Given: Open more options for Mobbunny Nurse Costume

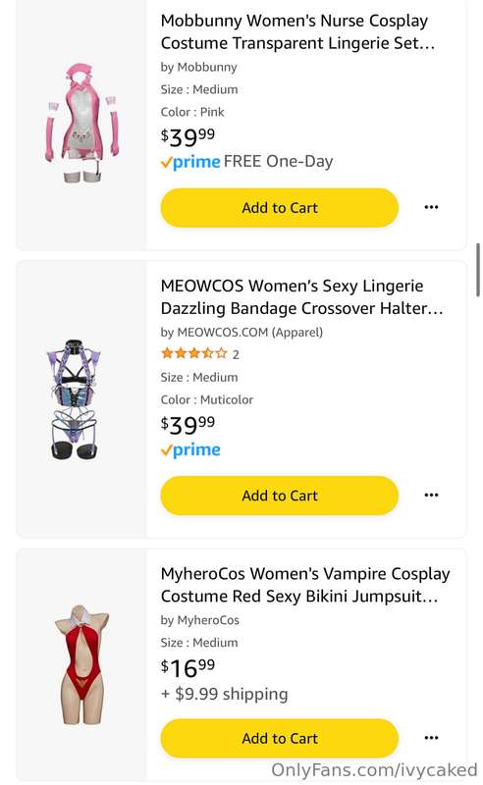Looking at the screenshot, I should coord(431,207).
